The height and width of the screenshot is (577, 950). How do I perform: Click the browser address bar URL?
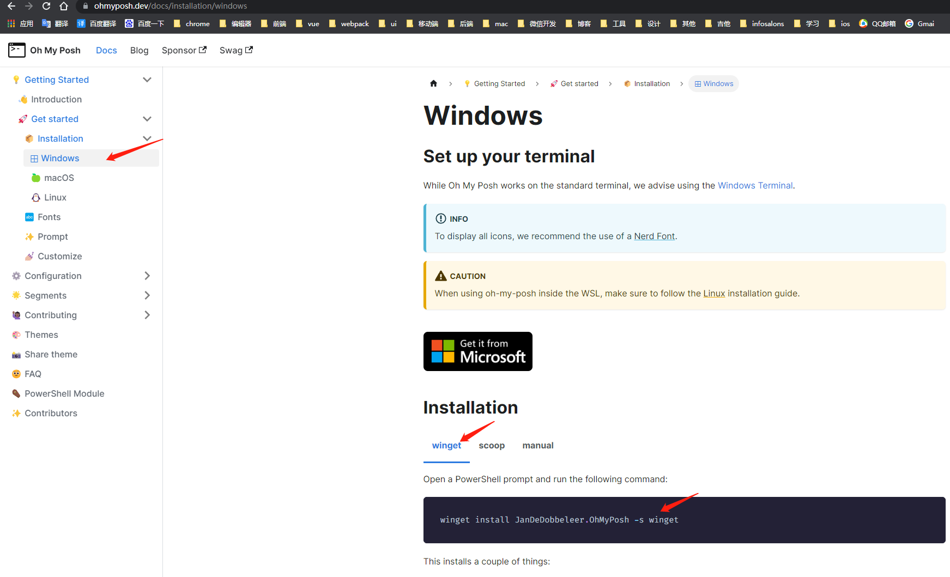click(x=170, y=6)
